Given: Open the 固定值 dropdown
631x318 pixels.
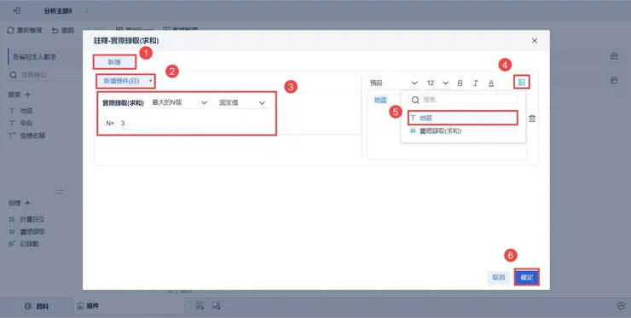Looking at the screenshot, I should 242,102.
